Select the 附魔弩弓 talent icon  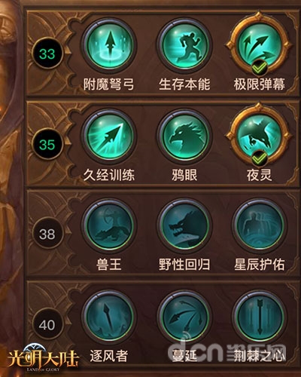tap(109, 45)
